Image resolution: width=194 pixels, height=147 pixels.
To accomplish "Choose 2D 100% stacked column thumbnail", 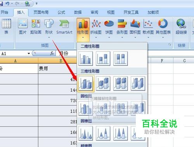I will 120,59.
